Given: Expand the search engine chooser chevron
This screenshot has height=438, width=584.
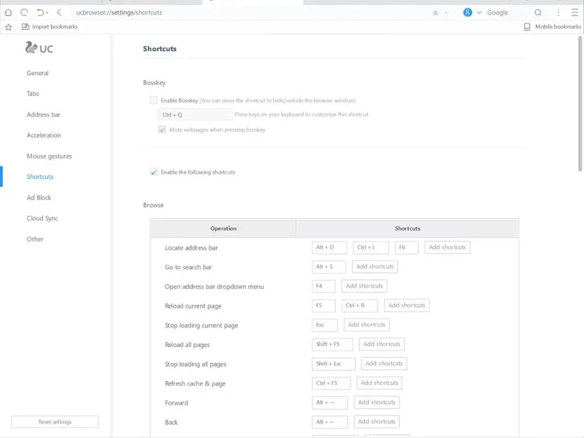Looking at the screenshot, I should click(480, 12).
